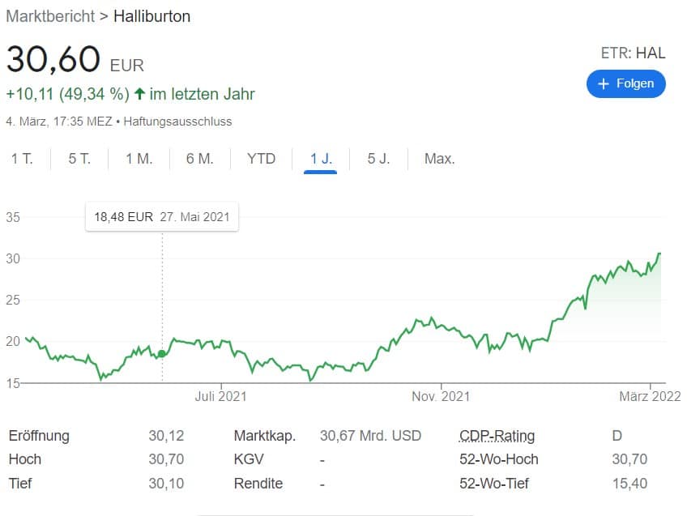Click the 27. Mai 2021 tooltip date

pyautogui.click(x=194, y=217)
